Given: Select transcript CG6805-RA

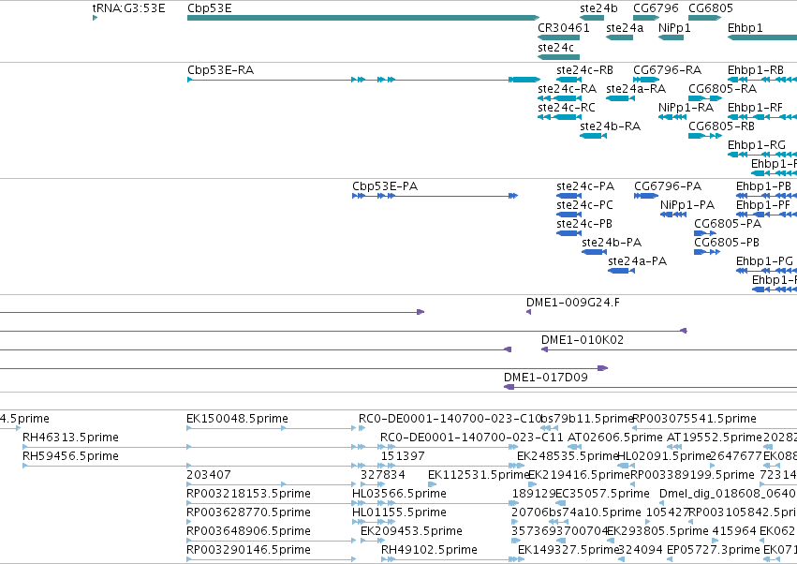Looking at the screenshot, I should pos(705,98).
